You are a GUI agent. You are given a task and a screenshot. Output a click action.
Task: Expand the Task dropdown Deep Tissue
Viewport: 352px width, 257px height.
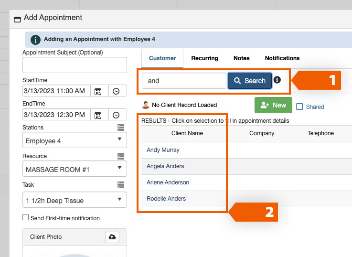[75, 201]
